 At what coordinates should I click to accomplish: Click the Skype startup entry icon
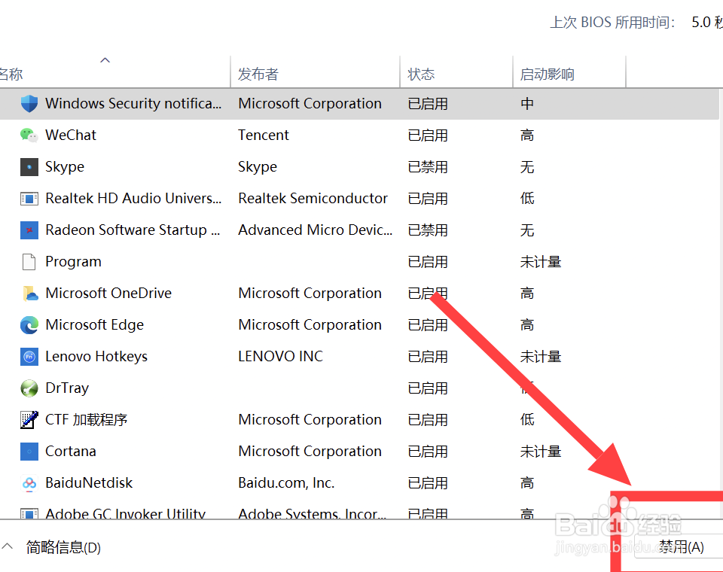coord(29,167)
